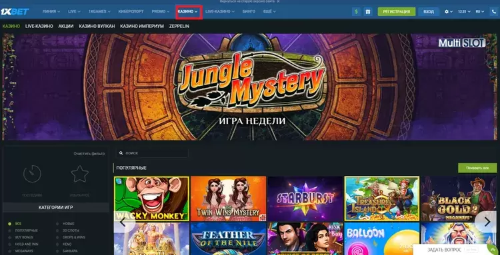Click the Показать все button
The image size is (500, 255).
coord(477,168)
